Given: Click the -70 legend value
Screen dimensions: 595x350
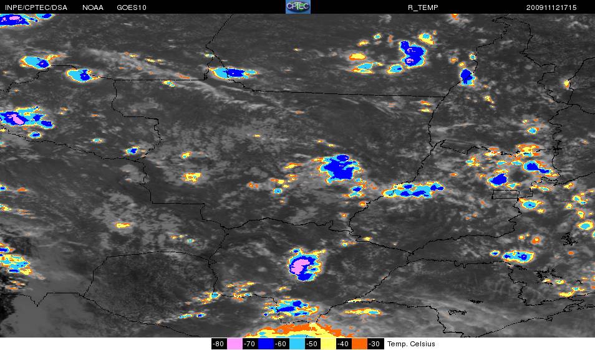Looking at the screenshot, I should 249,344.
